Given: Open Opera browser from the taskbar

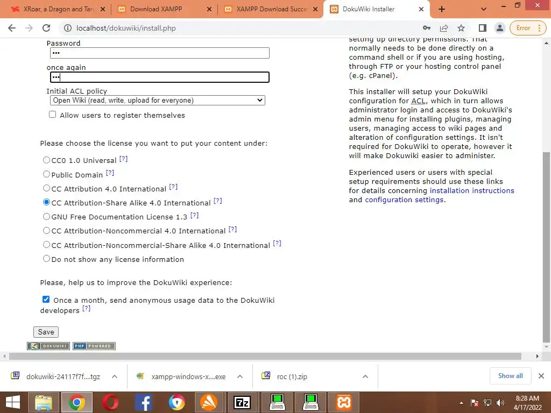Looking at the screenshot, I should [x=110, y=402].
